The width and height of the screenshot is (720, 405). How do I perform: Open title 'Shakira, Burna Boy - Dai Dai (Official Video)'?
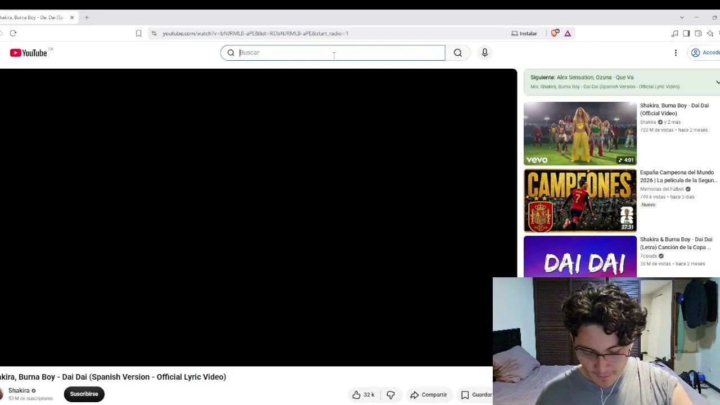coord(674,110)
